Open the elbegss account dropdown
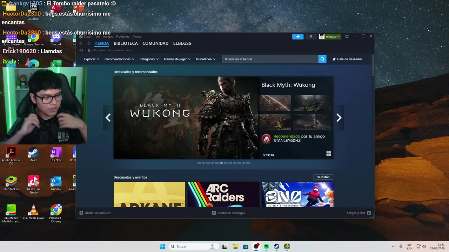449x252 pixels. pos(333,36)
